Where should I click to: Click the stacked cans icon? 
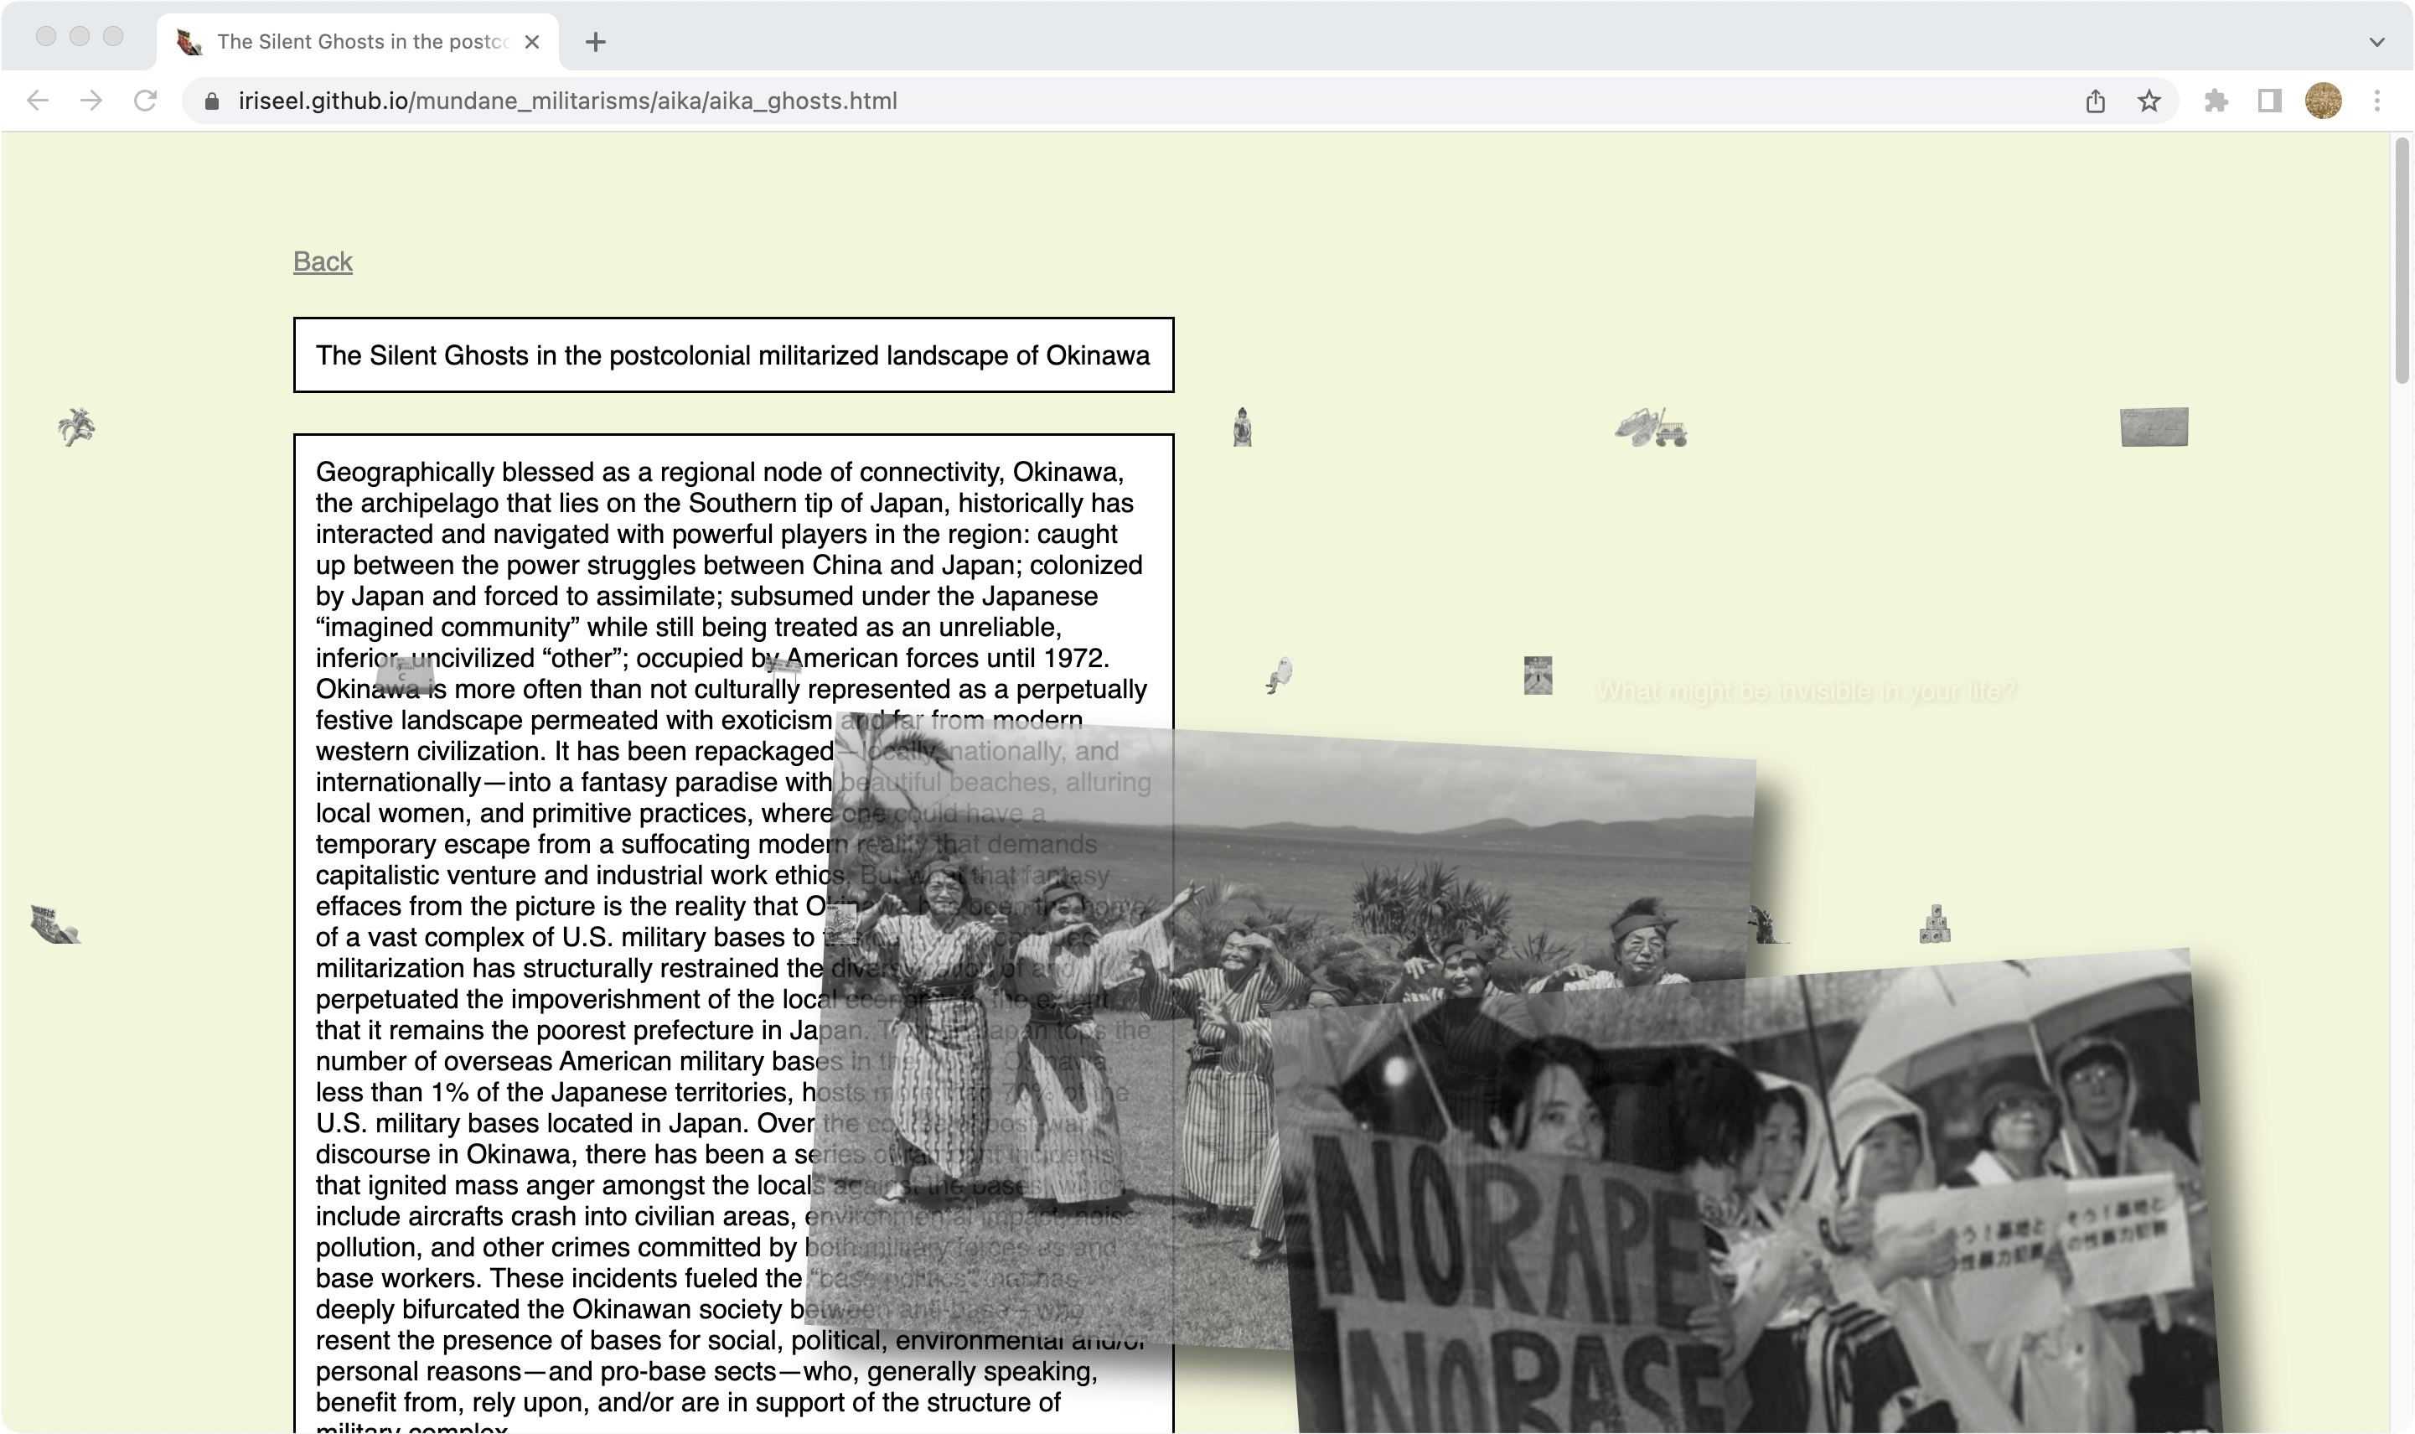click(x=1934, y=924)
